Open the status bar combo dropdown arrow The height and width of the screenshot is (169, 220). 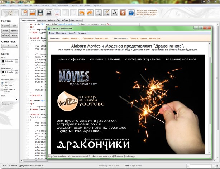[214, 166]
